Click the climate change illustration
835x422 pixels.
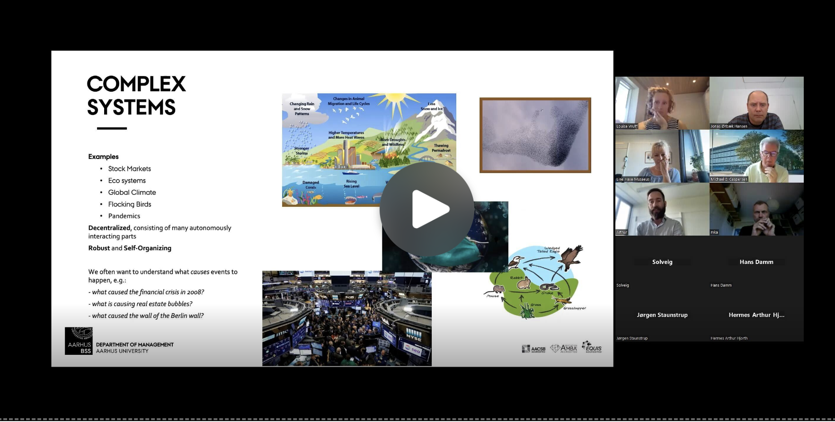point(369,149)
